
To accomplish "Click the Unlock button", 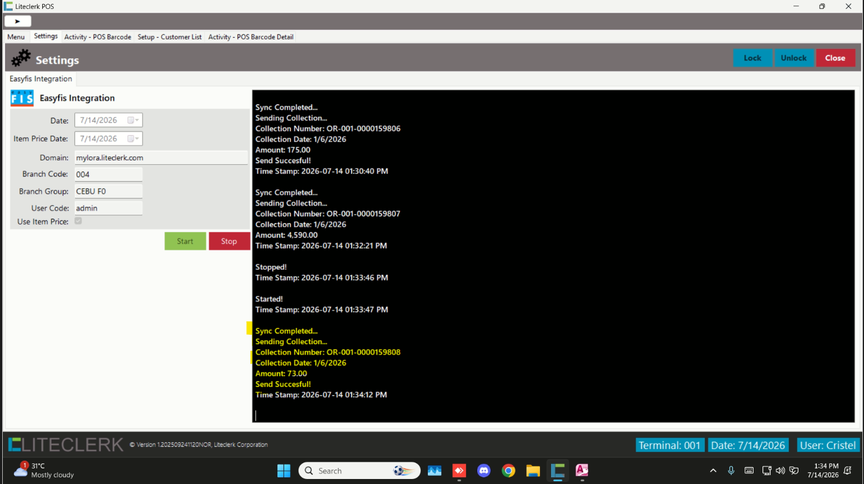I will (794, 58).
